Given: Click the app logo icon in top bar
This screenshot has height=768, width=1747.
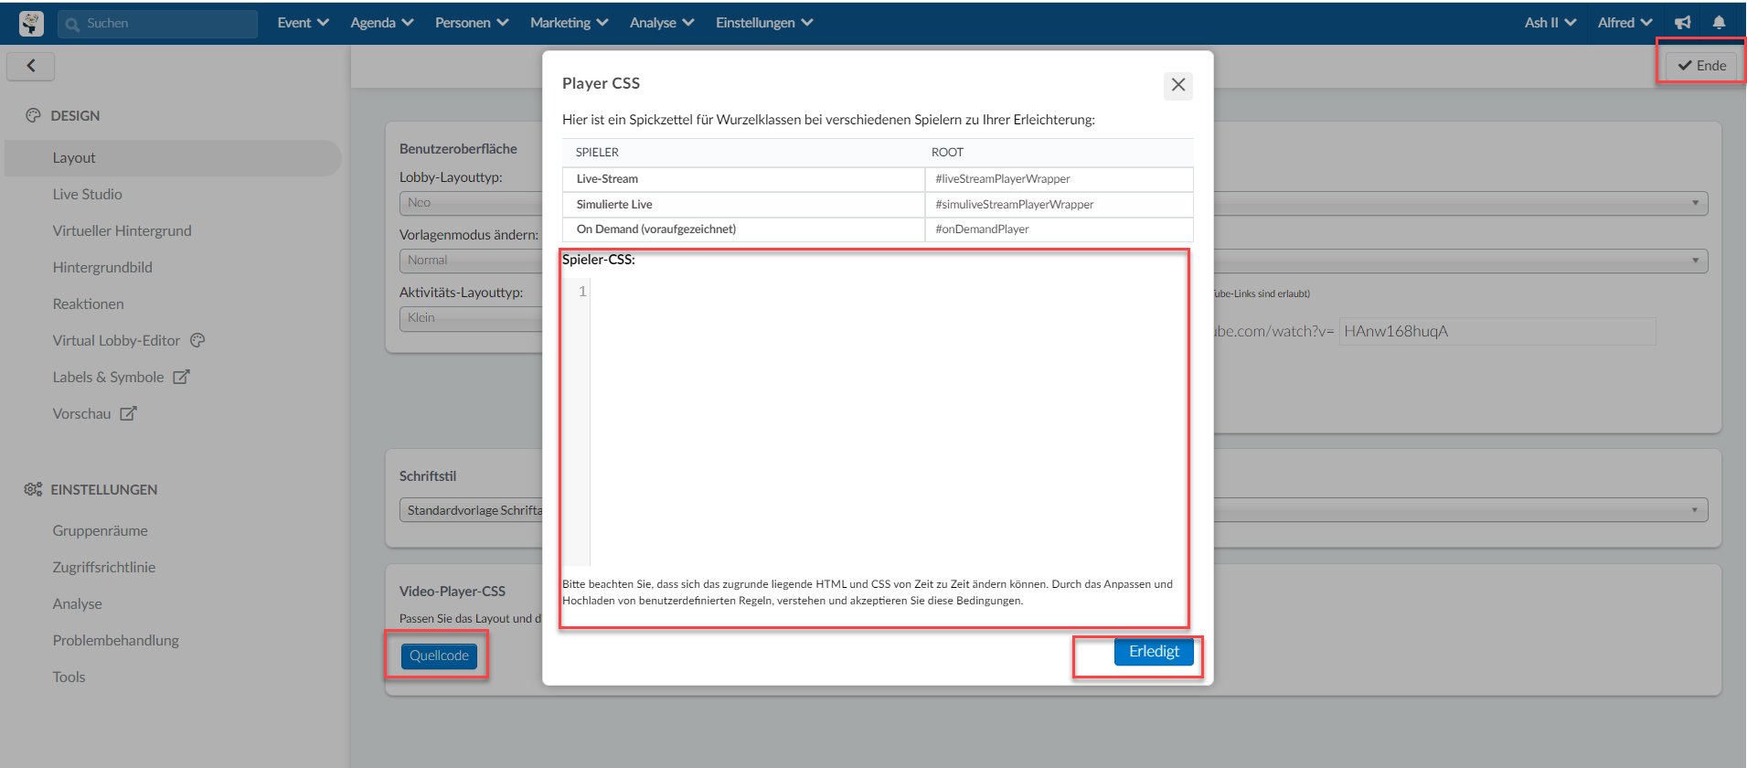Looking at the screenshot, I should click(31, 23).
